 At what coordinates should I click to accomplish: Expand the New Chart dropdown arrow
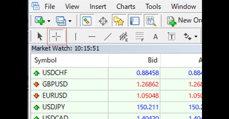click(49, 21)
